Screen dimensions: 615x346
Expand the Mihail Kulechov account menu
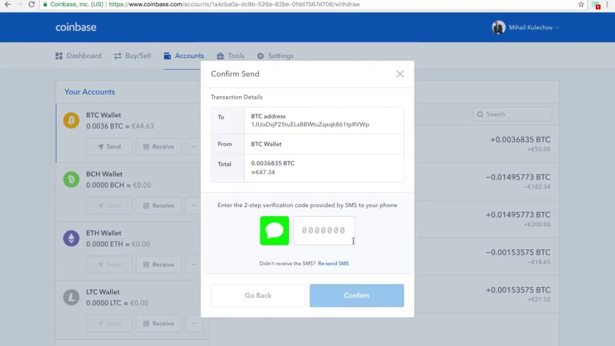tap(534, 27)
